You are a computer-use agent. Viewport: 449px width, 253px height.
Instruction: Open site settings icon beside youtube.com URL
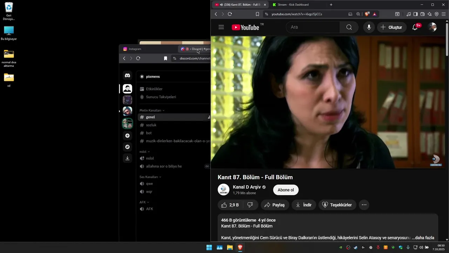267,14
